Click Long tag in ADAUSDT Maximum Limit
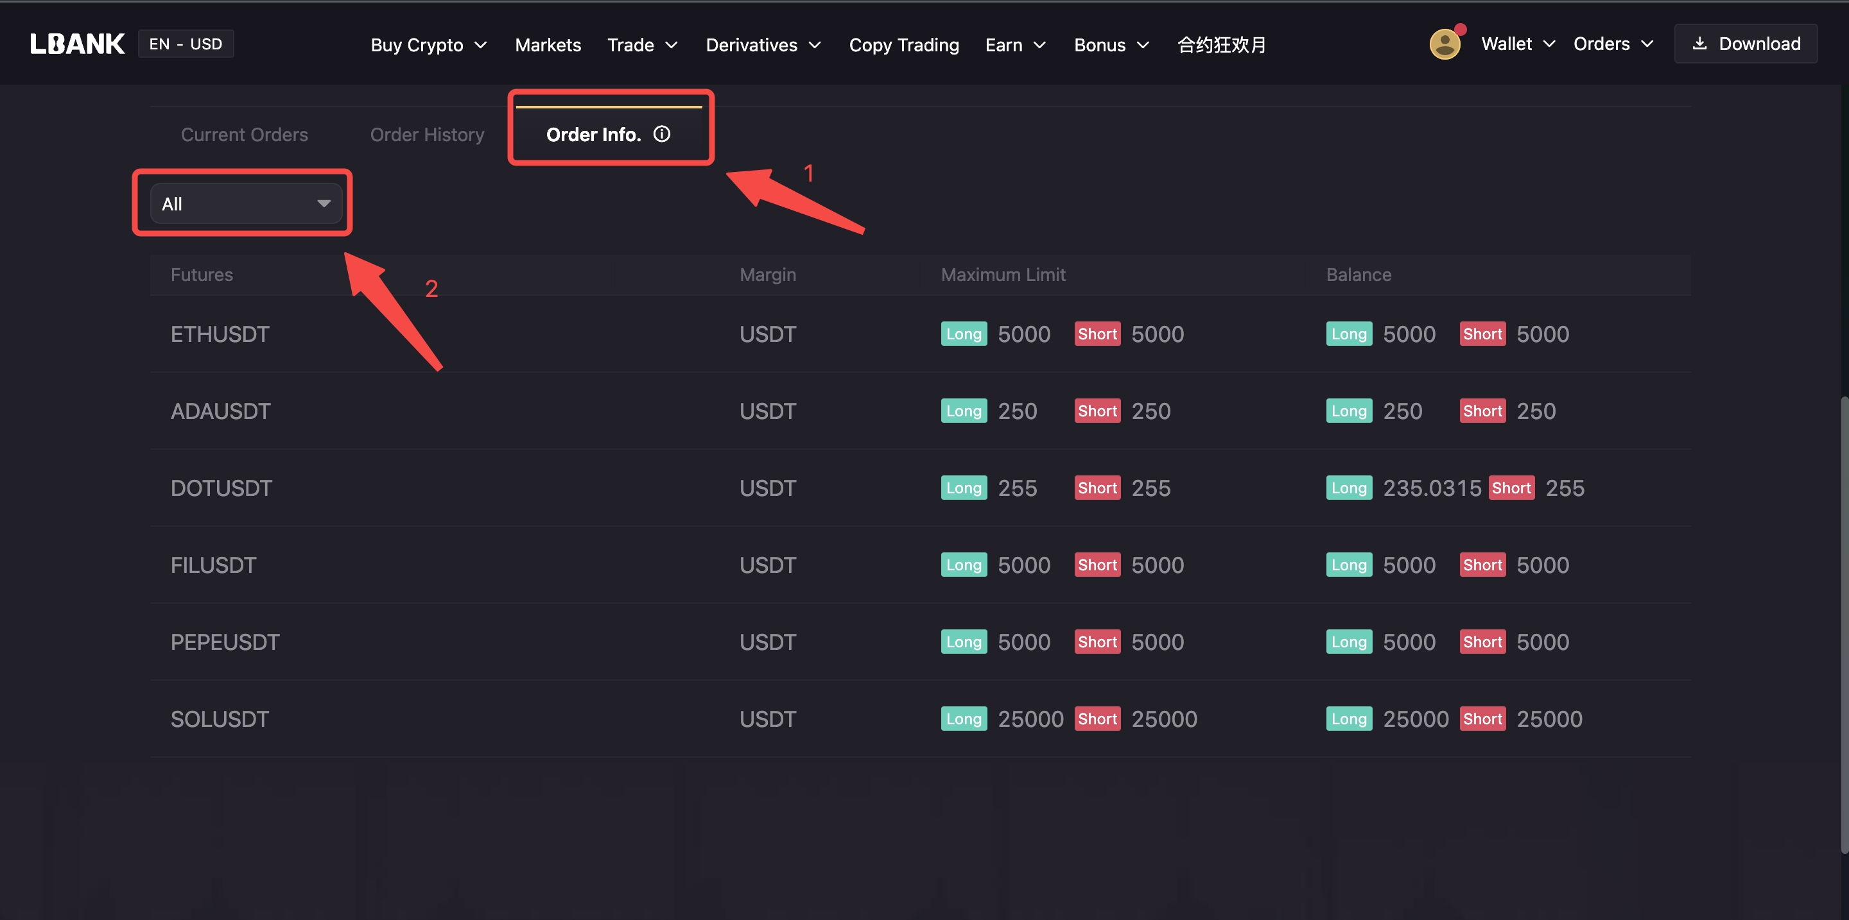1849x920 pixels. [x=964, y=411]
